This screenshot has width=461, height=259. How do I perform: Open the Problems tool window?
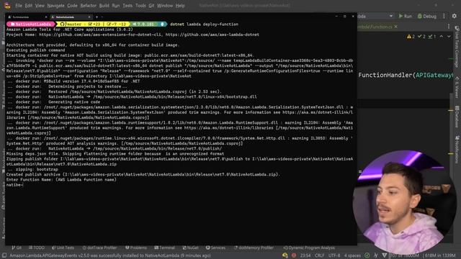[x=136, y=247]
